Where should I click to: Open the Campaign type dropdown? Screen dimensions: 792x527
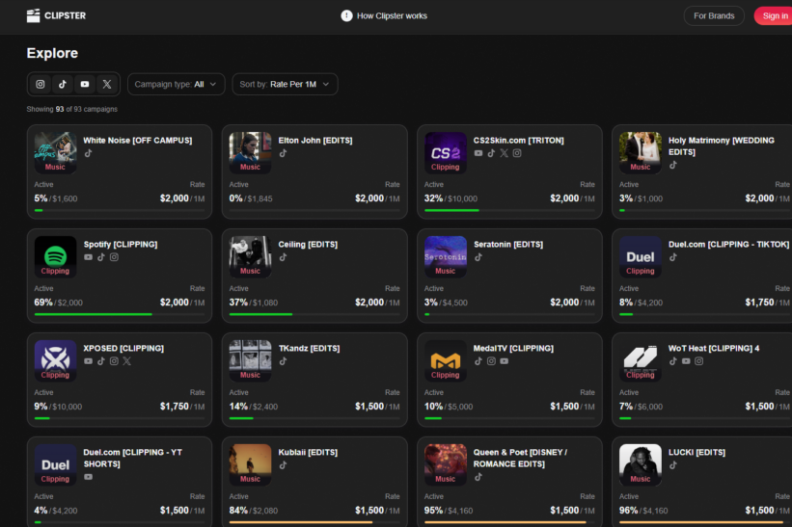pos(176,84)
